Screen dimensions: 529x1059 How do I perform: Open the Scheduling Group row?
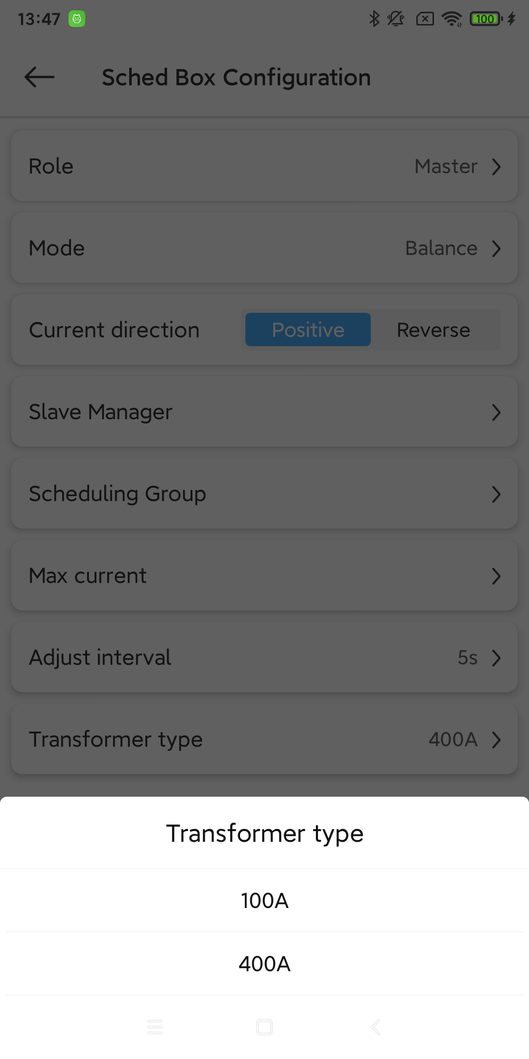264,494
